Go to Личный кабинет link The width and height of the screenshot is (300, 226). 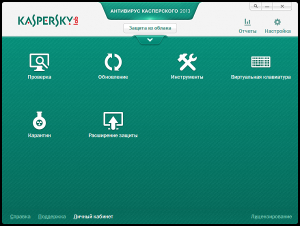point(93,216)
